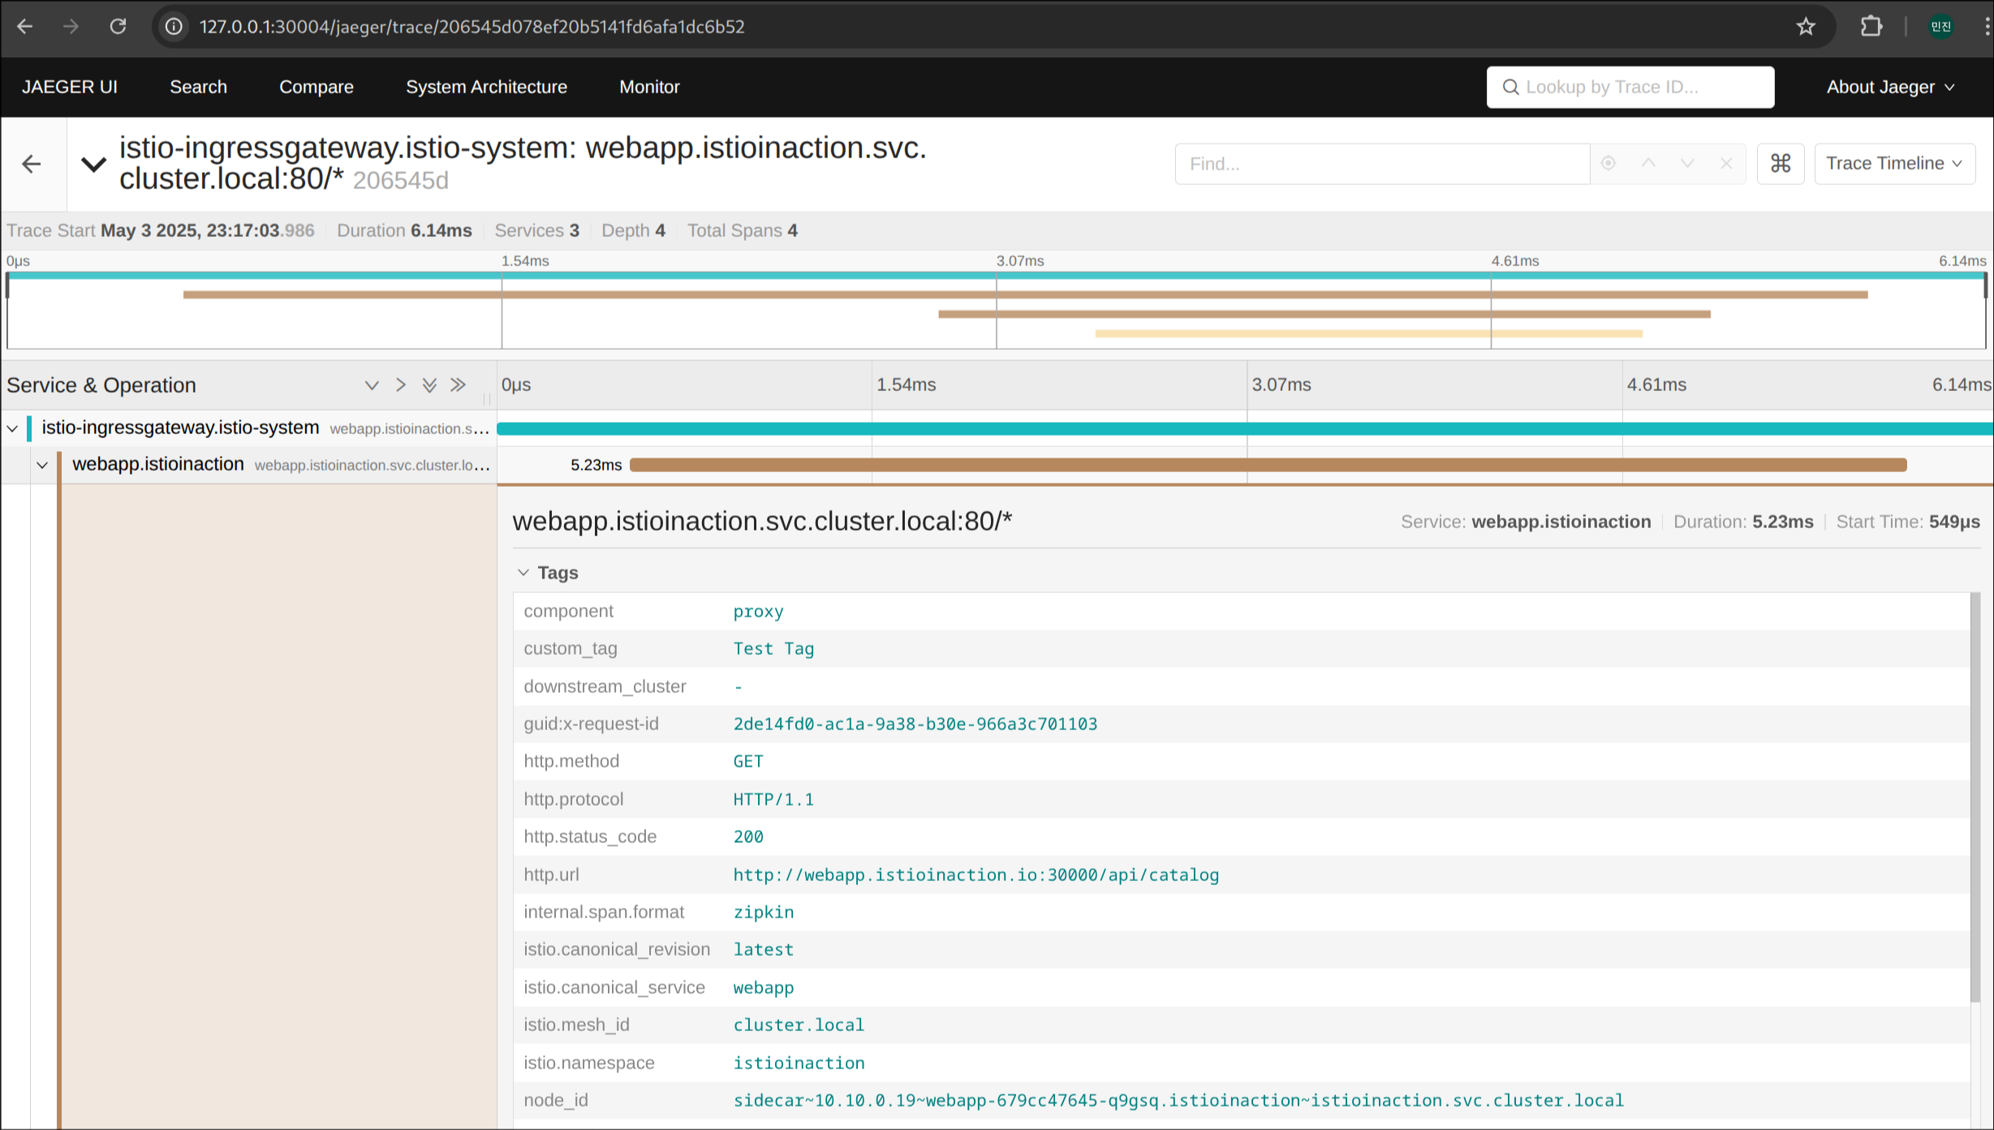Reload the page
Image resolution: width=1994 pixels, height=1130 pixels.
tap(118, 27)
